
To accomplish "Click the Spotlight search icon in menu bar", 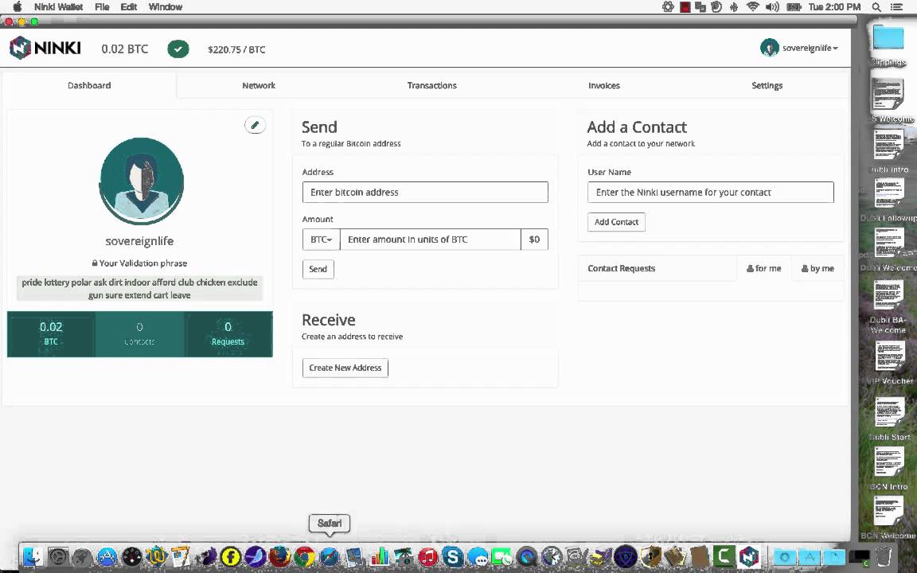I will (876, 7).
